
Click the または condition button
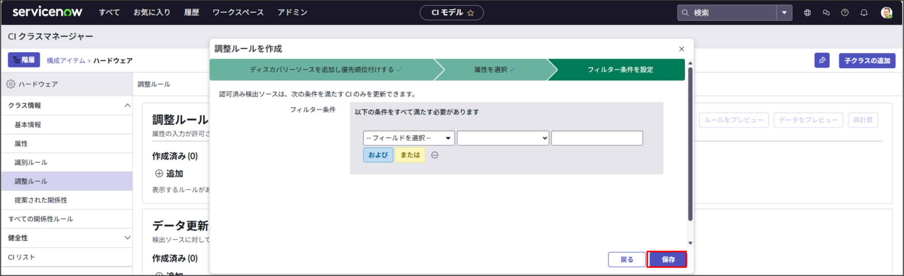410,155
